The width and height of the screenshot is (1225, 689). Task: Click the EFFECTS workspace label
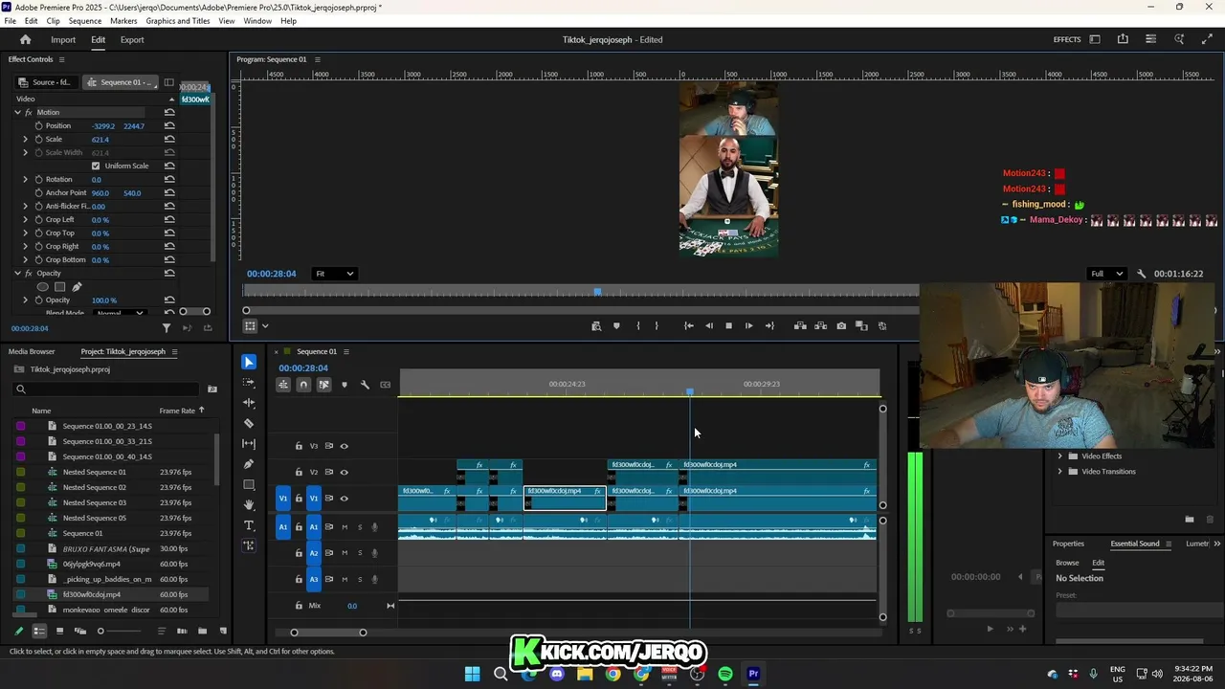tap(1067, 39)
